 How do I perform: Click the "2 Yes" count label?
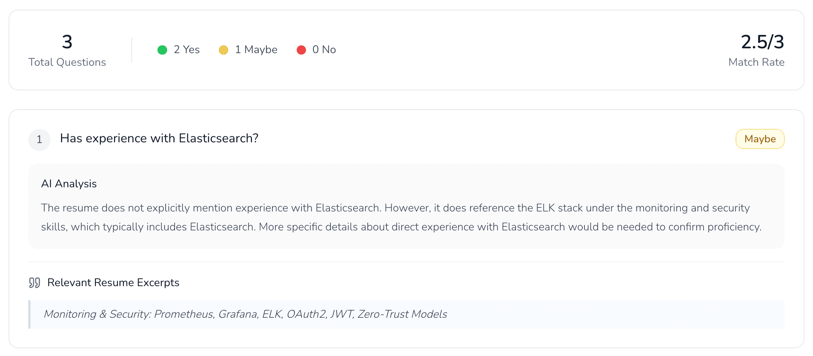(186, 49)
